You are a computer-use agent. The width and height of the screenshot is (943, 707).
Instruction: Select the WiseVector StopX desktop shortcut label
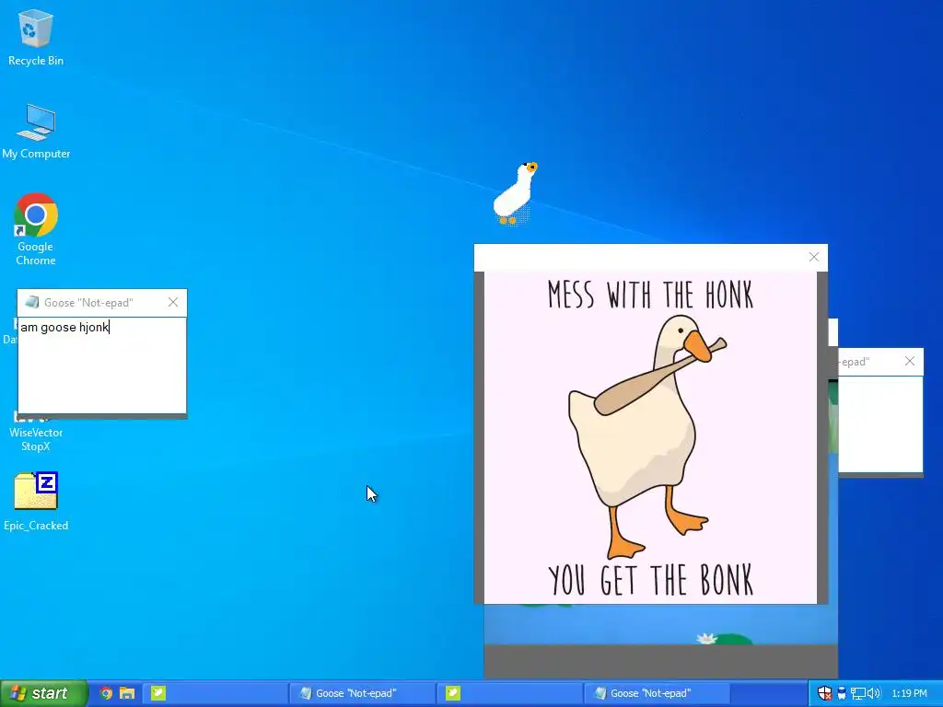[36, 439]
